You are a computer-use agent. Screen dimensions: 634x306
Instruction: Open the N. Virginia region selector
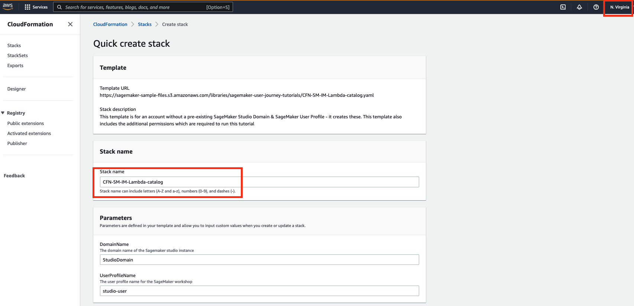620,7
